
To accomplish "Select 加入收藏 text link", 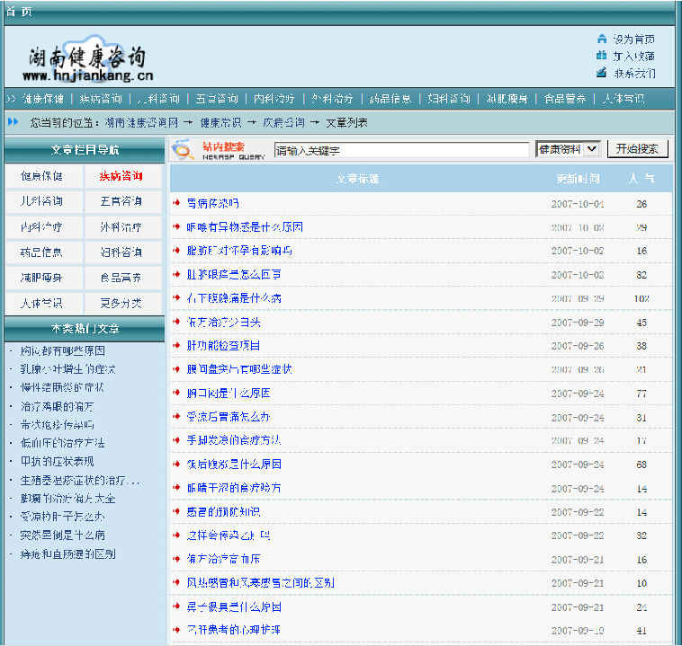I will 633,56.
